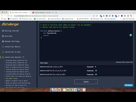
Task: Switch to the Channel dashboard YouTube tab
Action: pos(42,12)
